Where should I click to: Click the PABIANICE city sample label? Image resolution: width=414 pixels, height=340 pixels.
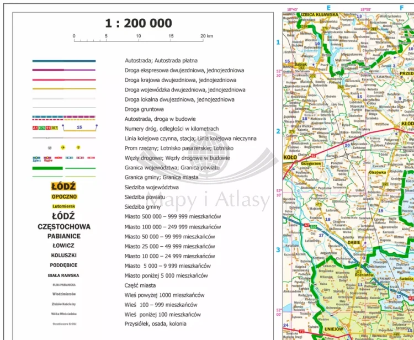coord(64,236)
